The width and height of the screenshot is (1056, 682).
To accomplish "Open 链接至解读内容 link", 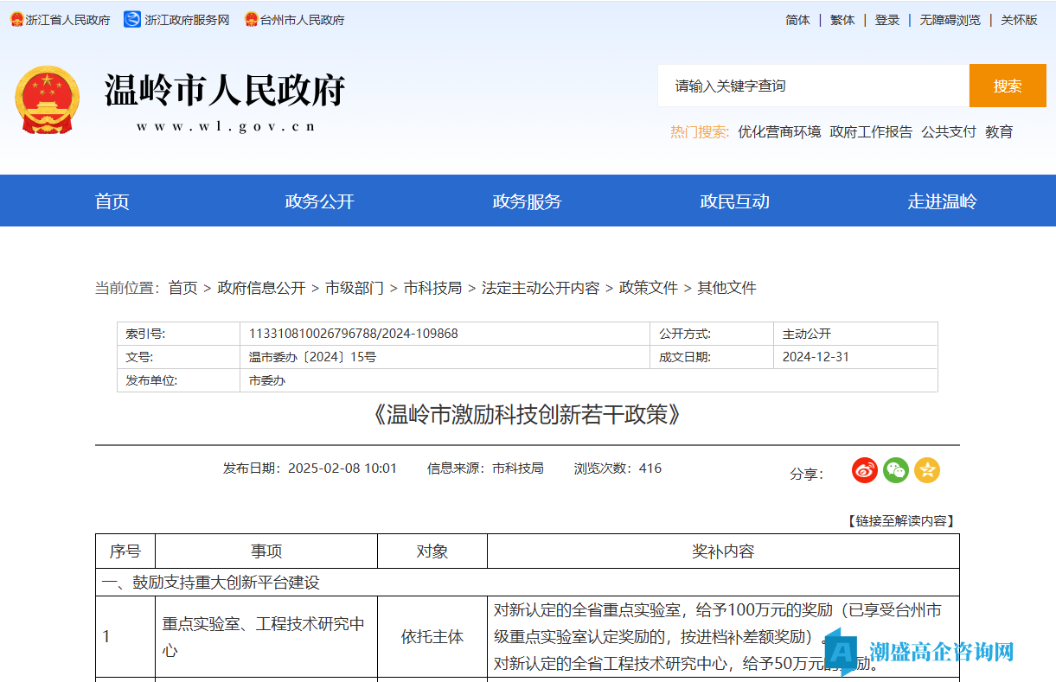I will point(899,521).
